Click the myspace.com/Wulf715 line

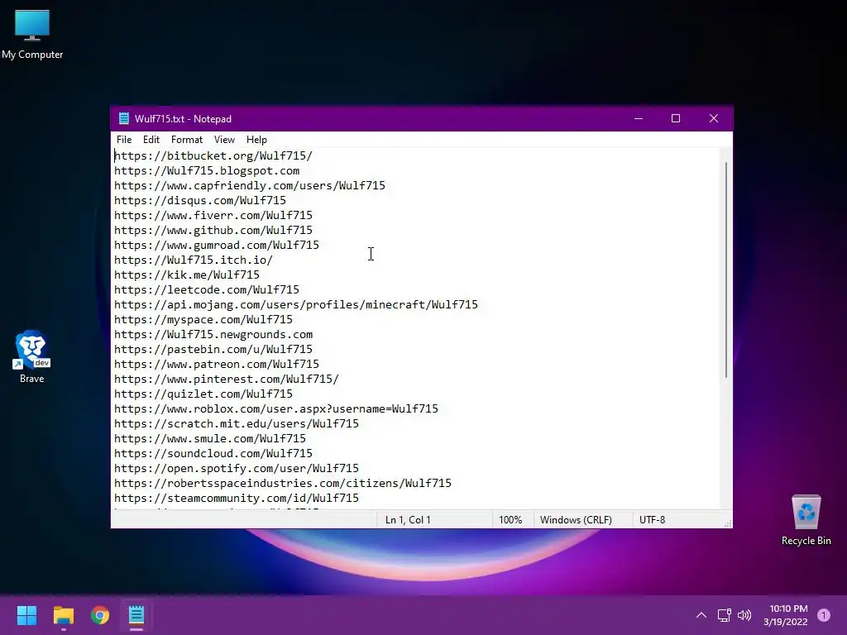tap(203, 319)
